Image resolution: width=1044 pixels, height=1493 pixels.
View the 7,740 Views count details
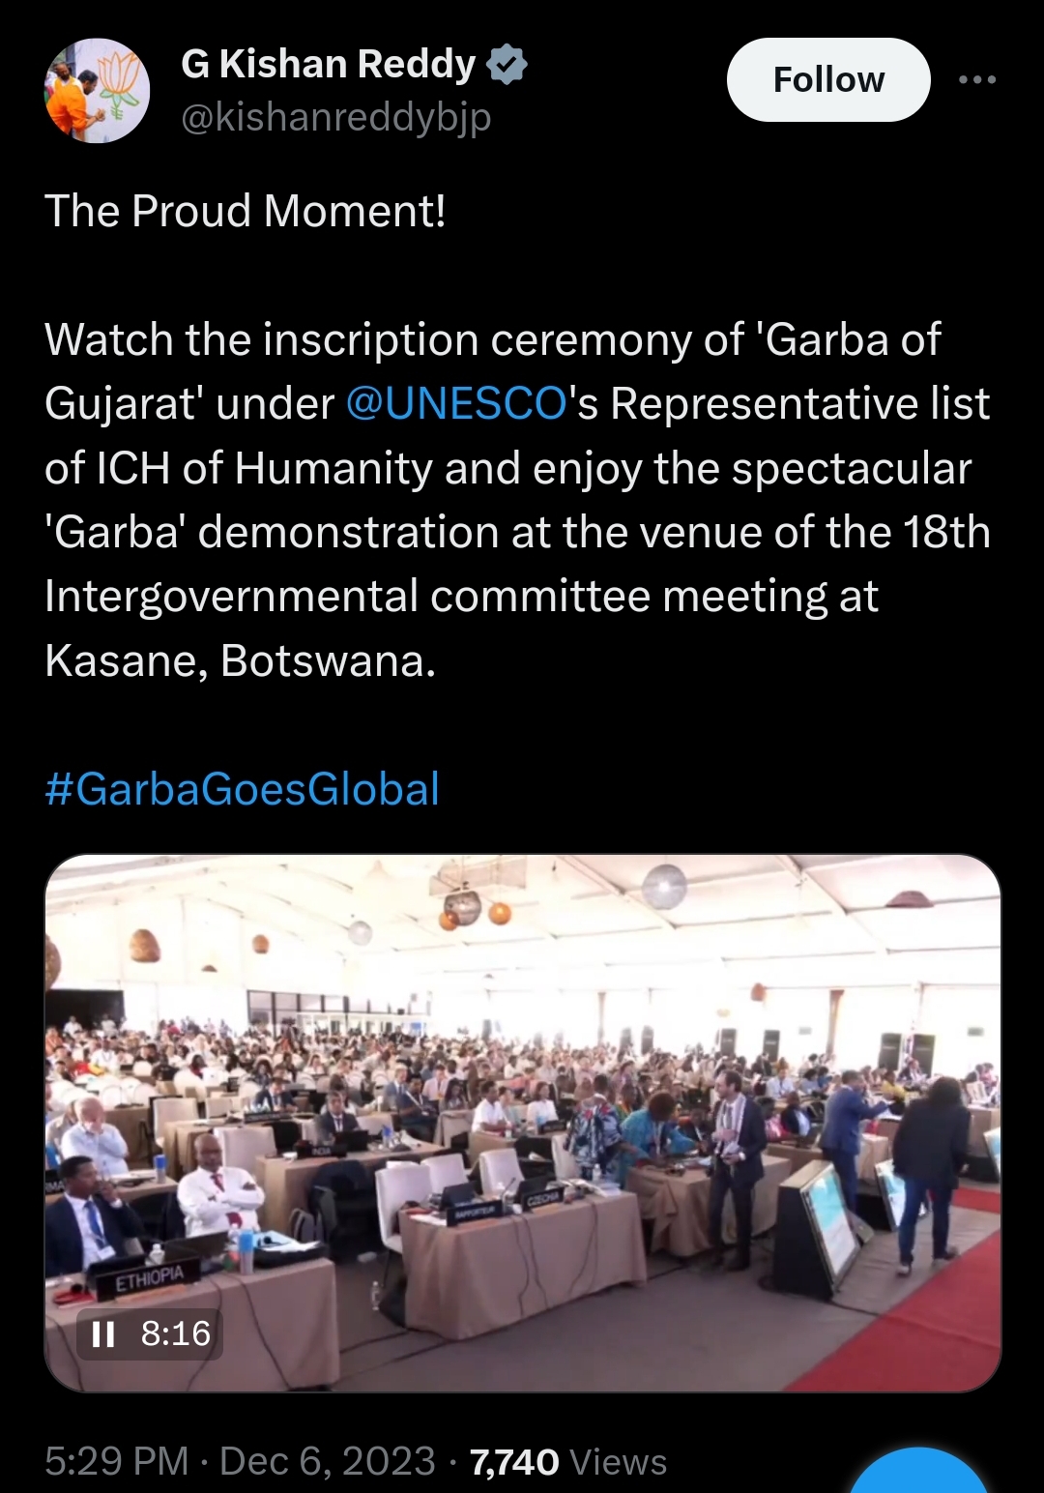(568, 1462)
